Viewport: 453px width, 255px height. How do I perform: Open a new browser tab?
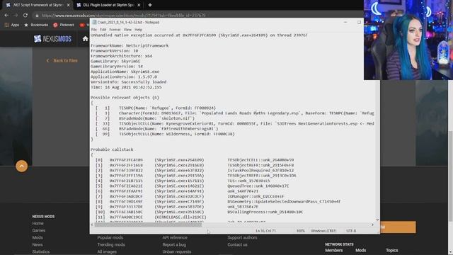149,5
